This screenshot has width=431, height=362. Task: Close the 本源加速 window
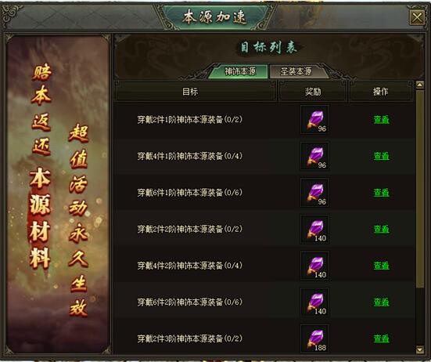[x=417, y=18]
